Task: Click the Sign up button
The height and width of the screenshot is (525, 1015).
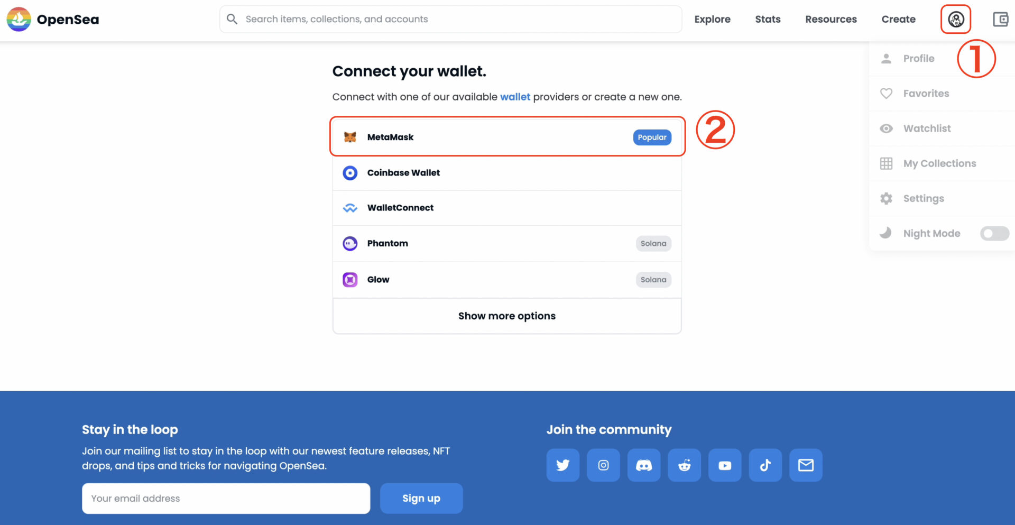Action: [x=421, y=498]
